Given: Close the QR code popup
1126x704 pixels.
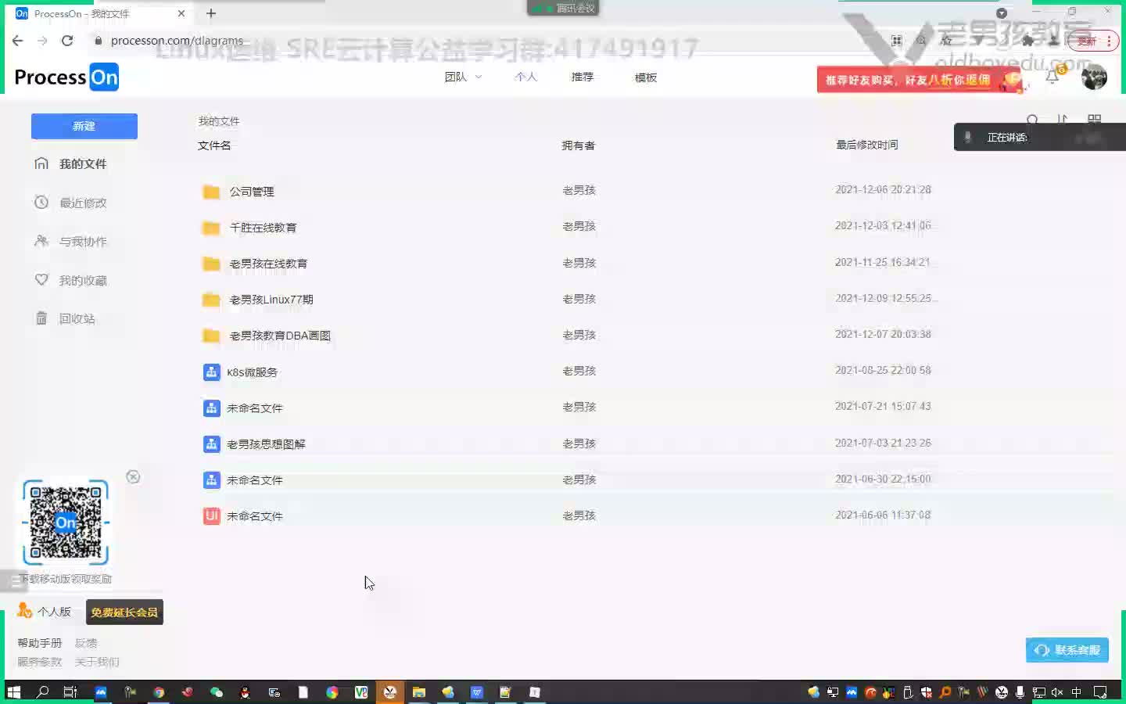Looking at the screenshot, I should tap(133, 477).
